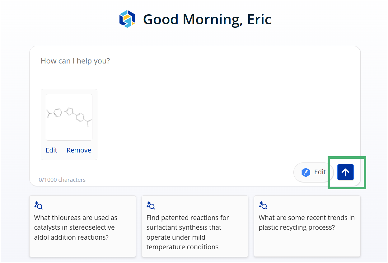The width and height of the screenshot is (388, 263).
Task: Click the hexagon pencil icon in the Edit button
Action: point(306,172)
